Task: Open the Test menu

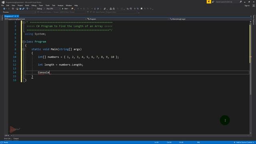Action: tap(54, 5)
